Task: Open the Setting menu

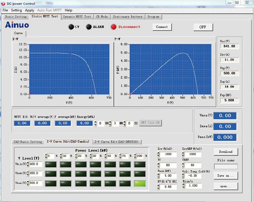Action: point(16,10)
